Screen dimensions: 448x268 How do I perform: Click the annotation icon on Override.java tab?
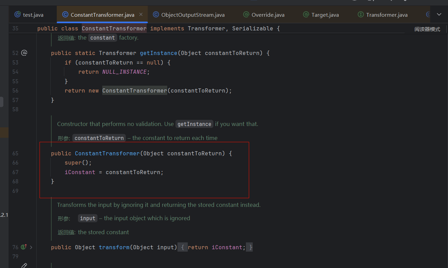click(x=246, y=15)
